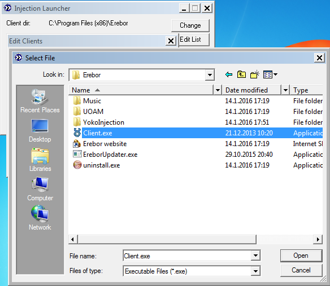Minimize the Injection Launcher window
This screenshot has width=330, height=286.
click(184, 8)
